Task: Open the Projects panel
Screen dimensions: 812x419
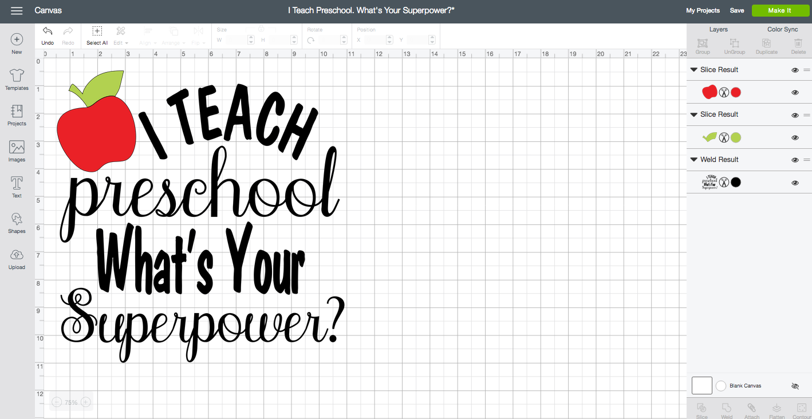Action: pyautogui.click(x=17, y=115)
